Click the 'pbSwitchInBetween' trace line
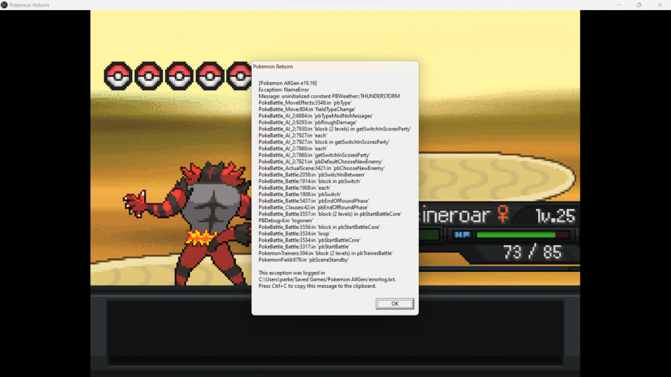This screenshot has height=377, width=671. click(x=311, y=175)
